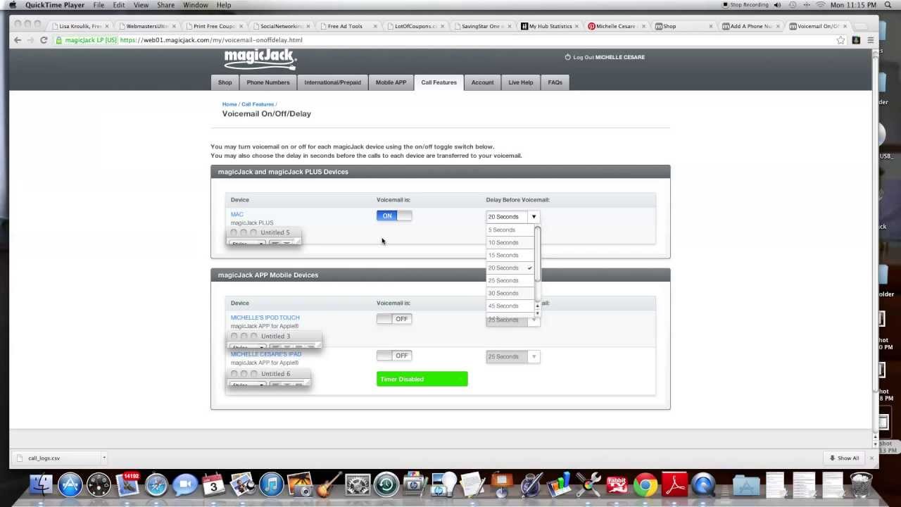Choose 30 Seconds delay option
Viewport: 901px width, 507px height.
pos(511,293)
